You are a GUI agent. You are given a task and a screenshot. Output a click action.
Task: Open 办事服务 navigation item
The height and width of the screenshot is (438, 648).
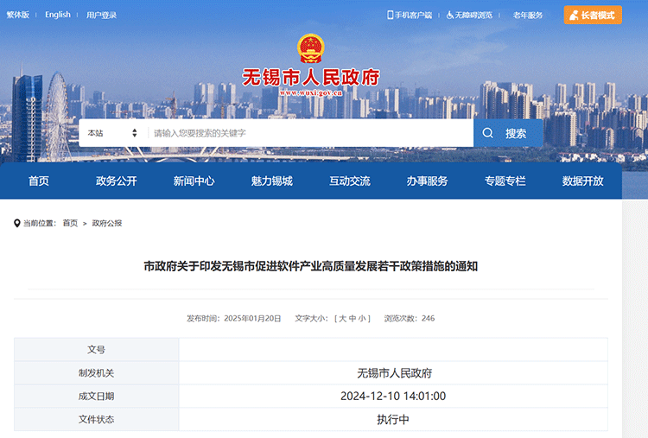(427, 181)
